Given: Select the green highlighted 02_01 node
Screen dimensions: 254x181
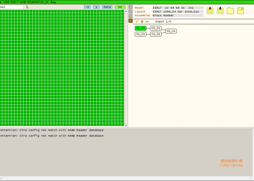Looking at the screenshot, I should click(x=141, y=28).
